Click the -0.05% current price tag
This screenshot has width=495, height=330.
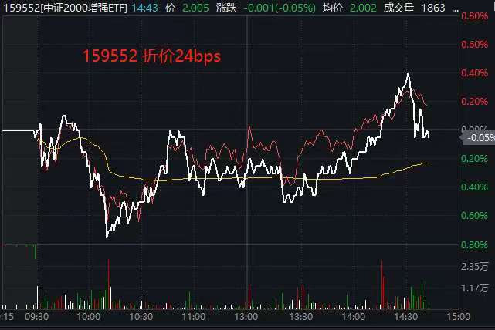[x=477, y=137]
